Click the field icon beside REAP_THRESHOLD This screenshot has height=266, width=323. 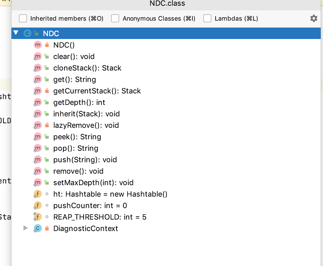point(38,217)
